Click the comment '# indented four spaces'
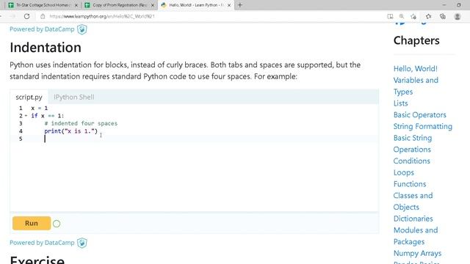The width and height of the screenshot is (470, 264). pos(81,123)
